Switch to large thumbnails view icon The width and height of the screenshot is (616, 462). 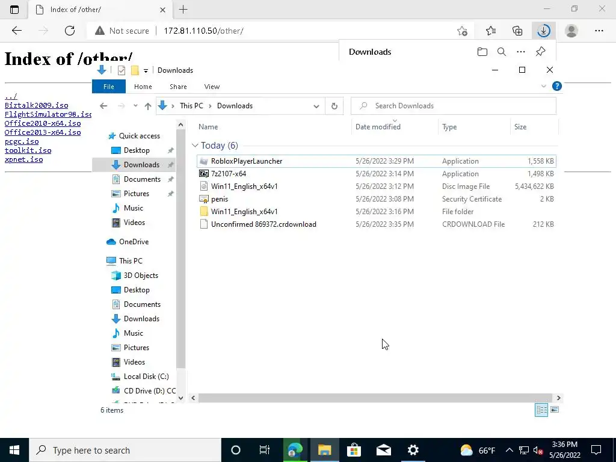tap(554, 410)
